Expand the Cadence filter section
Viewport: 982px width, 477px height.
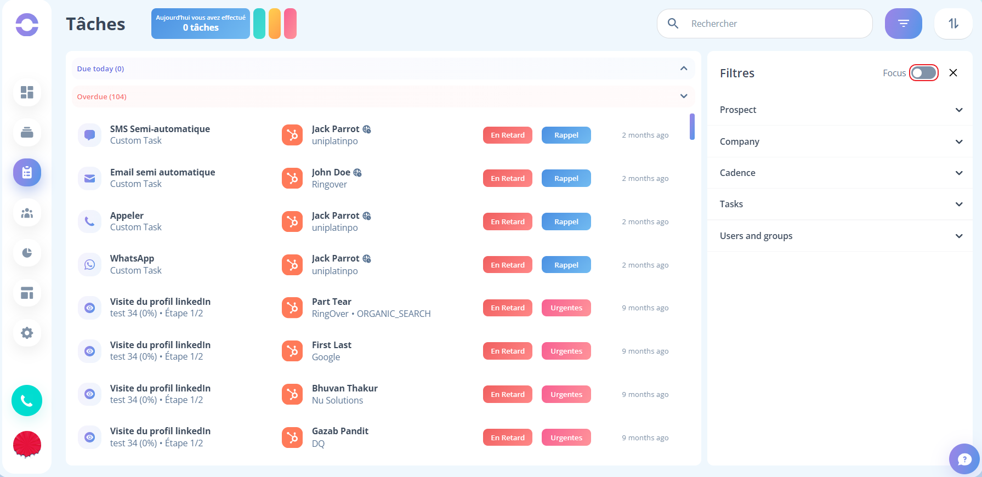point(841,173)
